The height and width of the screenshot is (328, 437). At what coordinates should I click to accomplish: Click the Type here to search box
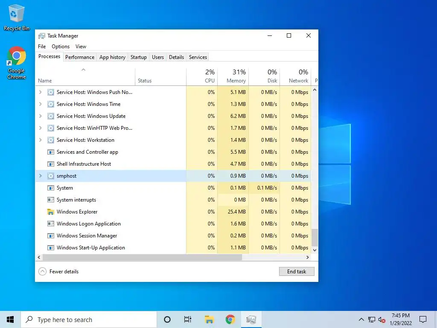[x=89, y=319]
